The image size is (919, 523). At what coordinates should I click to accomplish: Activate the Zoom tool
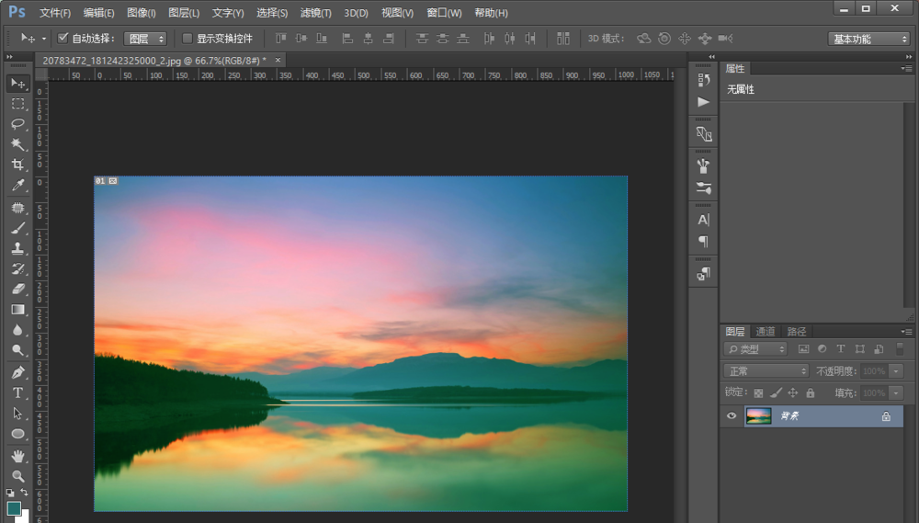click(17, 476)
